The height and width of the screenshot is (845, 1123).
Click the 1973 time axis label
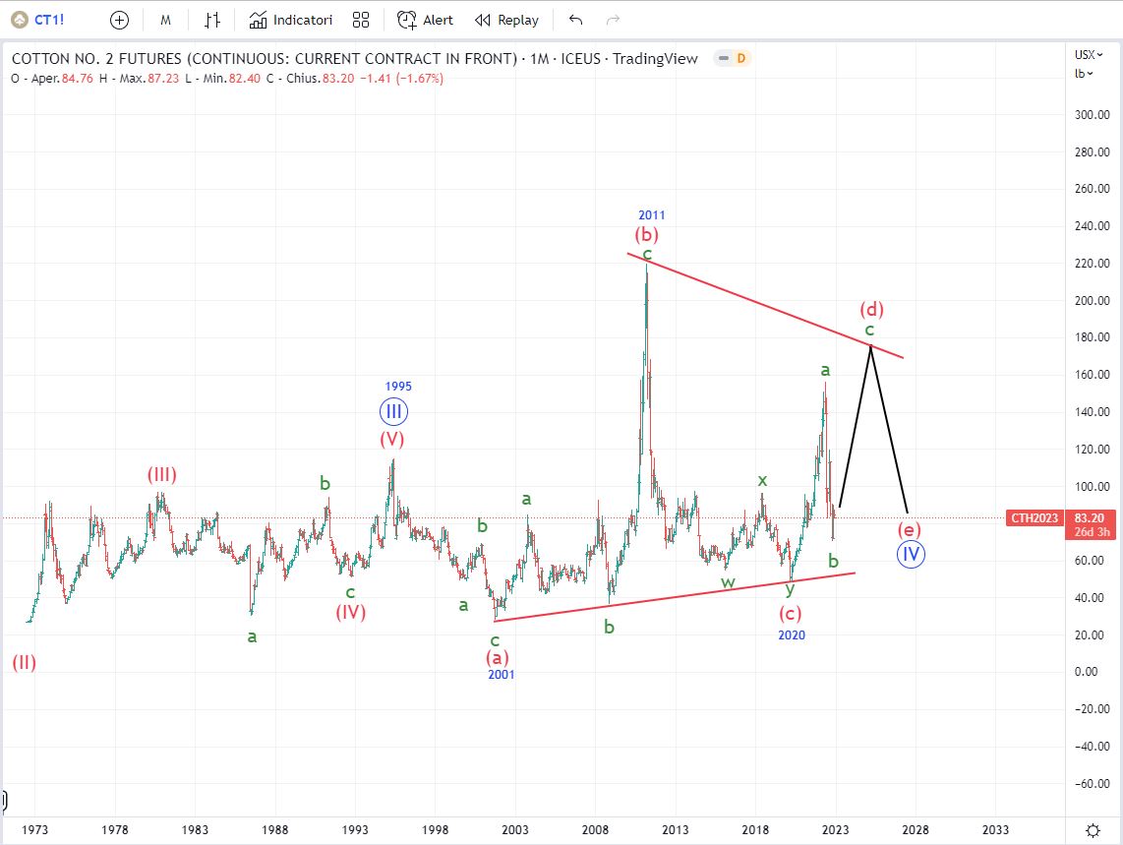click(35, 830)
